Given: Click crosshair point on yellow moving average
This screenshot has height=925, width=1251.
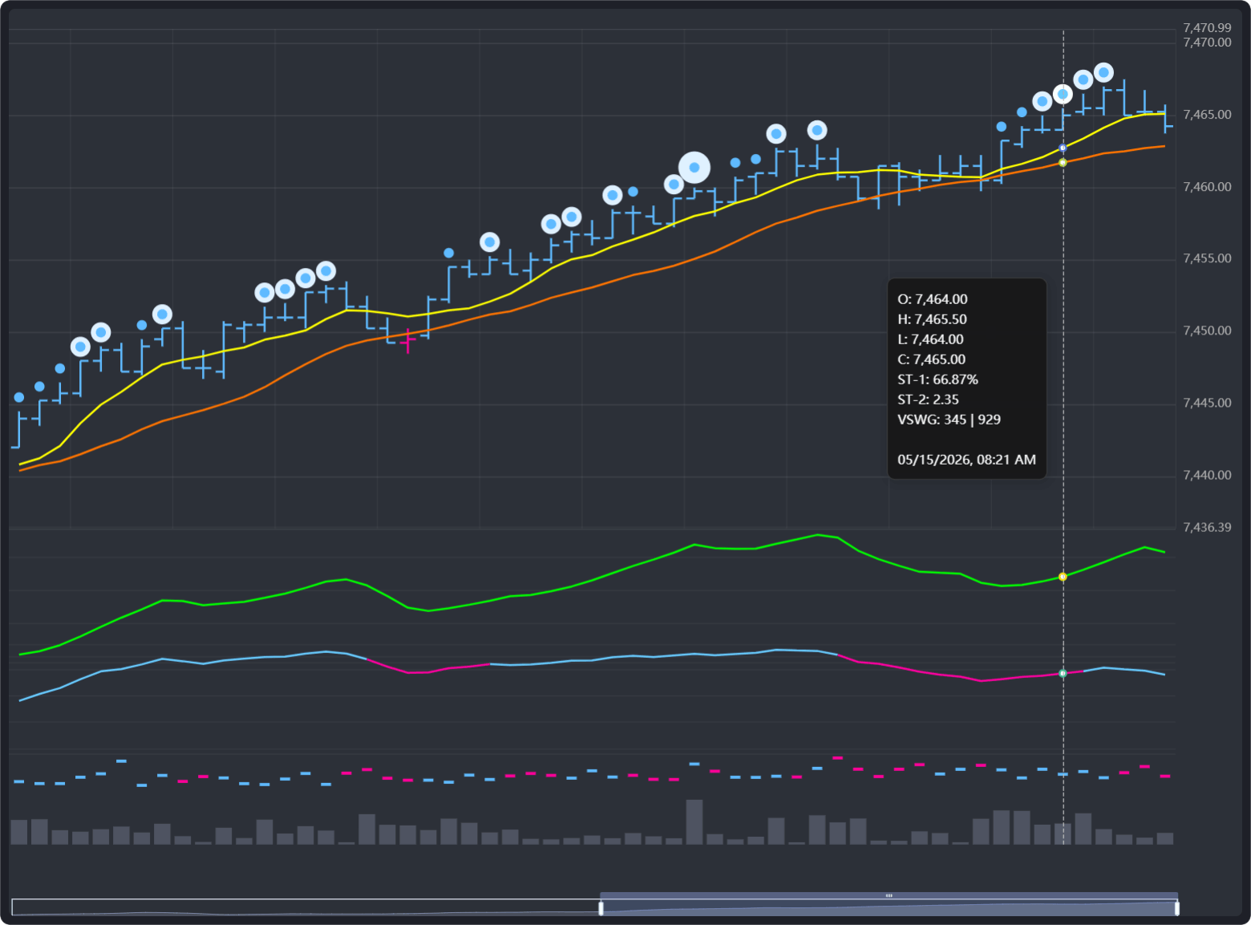Looking at the screenshot, I should (x=1063, y=148).
